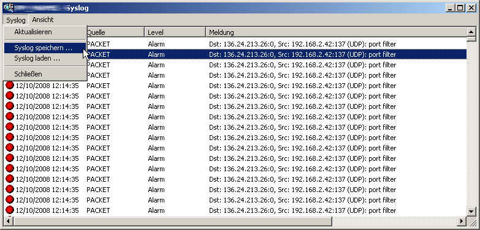Click the vertical scrollbar down arrow

pos(471,211)
